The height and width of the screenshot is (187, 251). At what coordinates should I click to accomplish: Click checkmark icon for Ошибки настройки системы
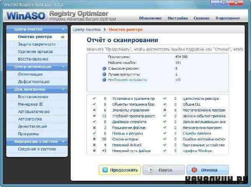pos(164,139)
